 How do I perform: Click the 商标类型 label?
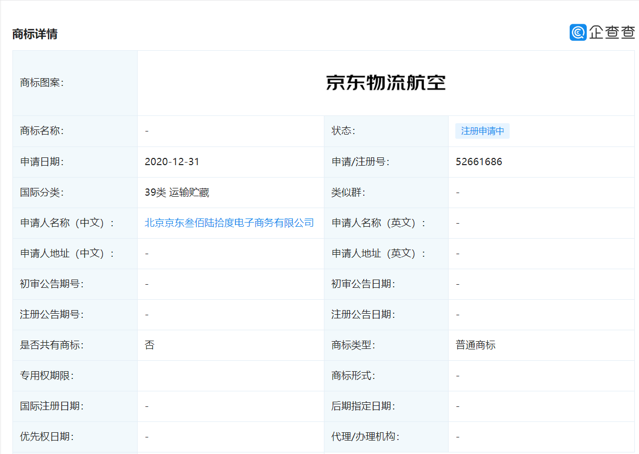353,345
